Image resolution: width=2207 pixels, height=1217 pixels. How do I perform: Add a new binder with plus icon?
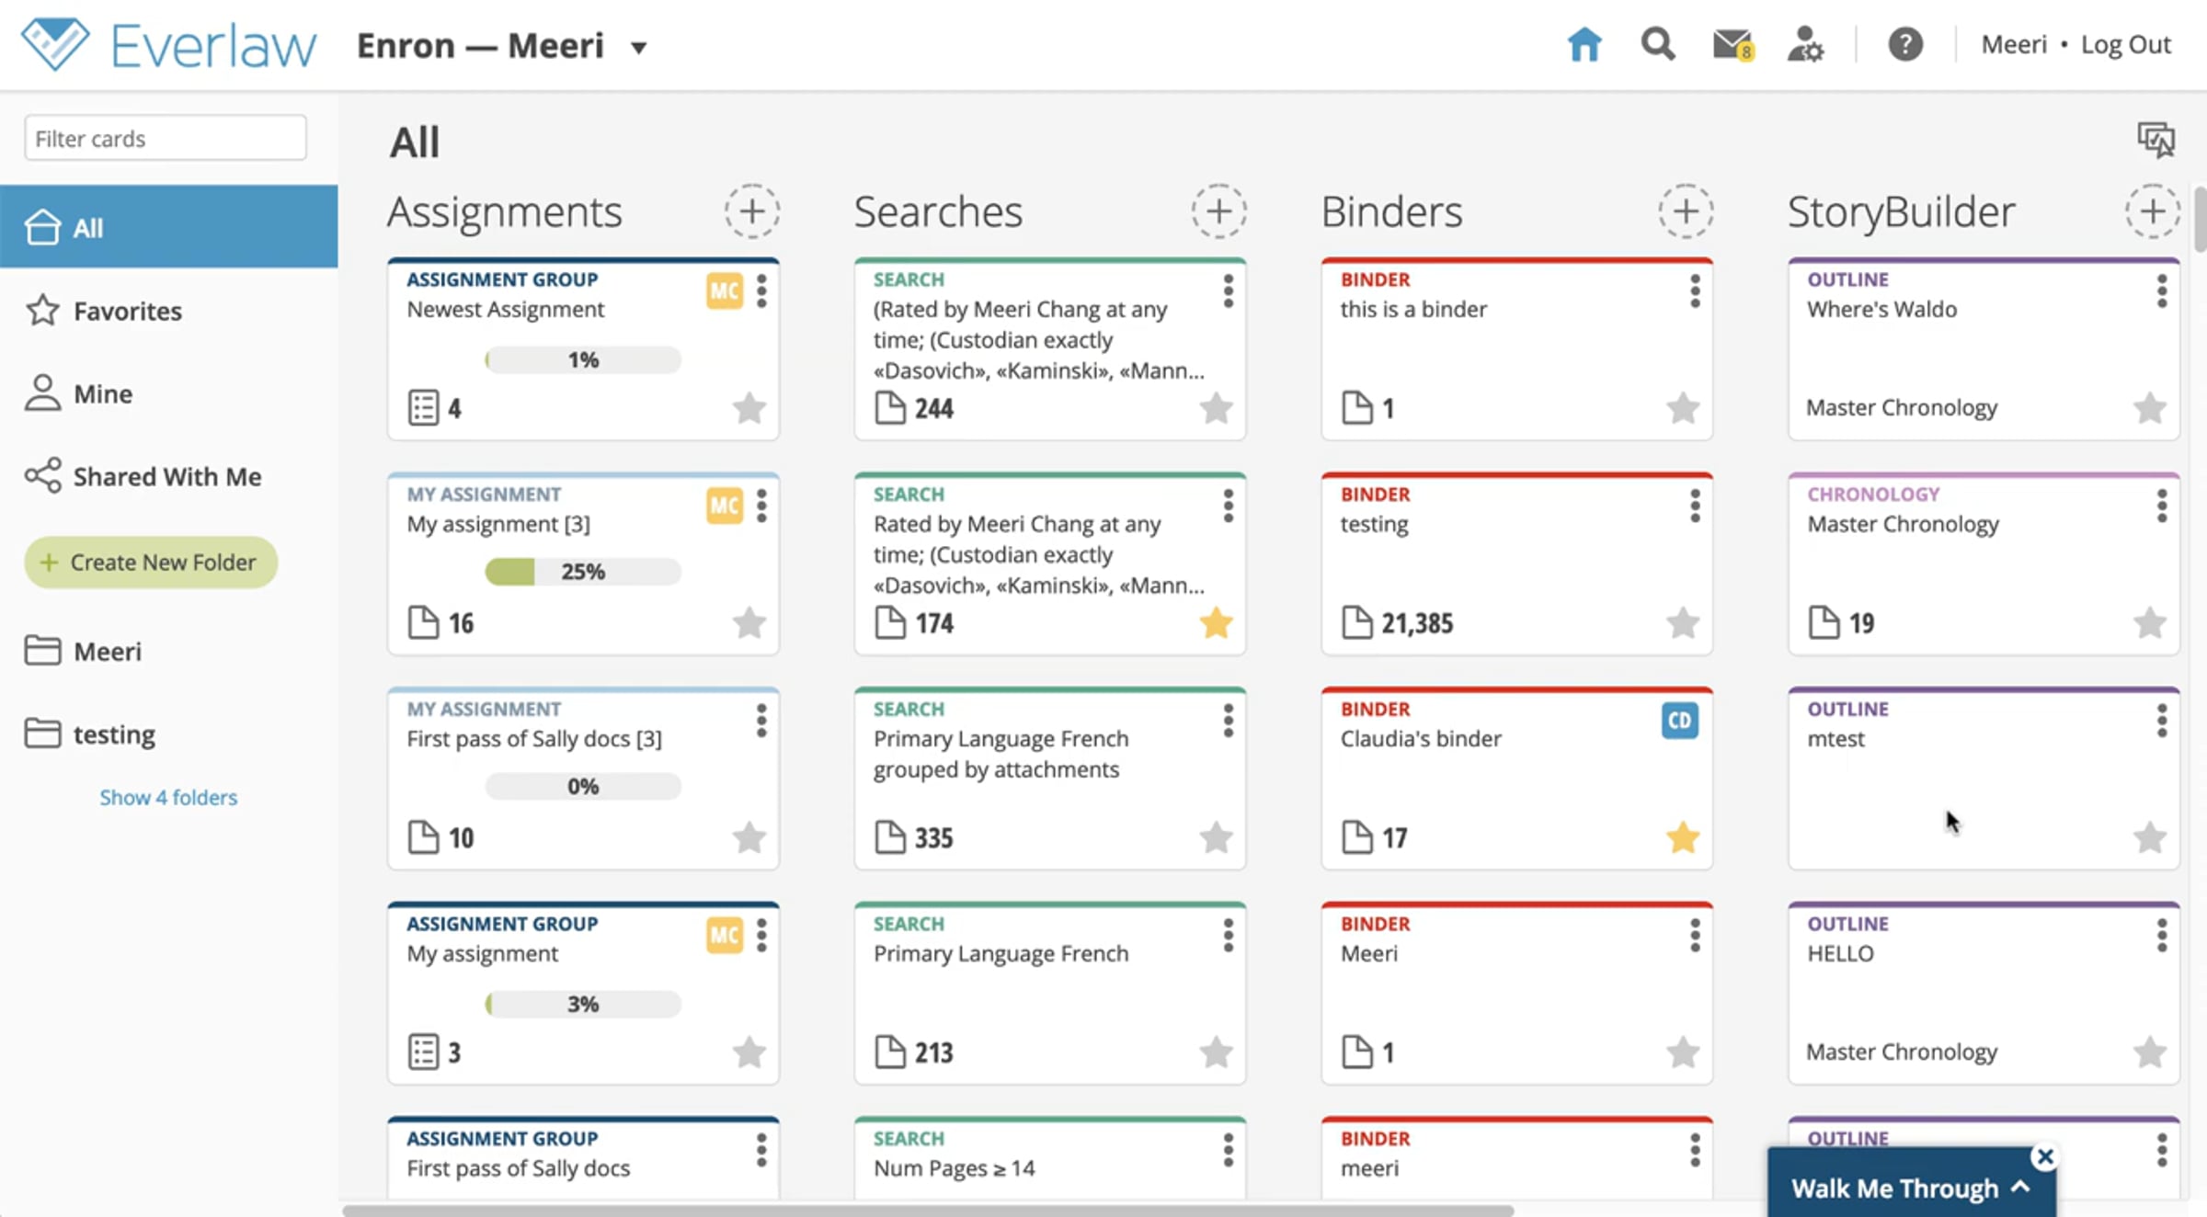(x=1686, y=211)
